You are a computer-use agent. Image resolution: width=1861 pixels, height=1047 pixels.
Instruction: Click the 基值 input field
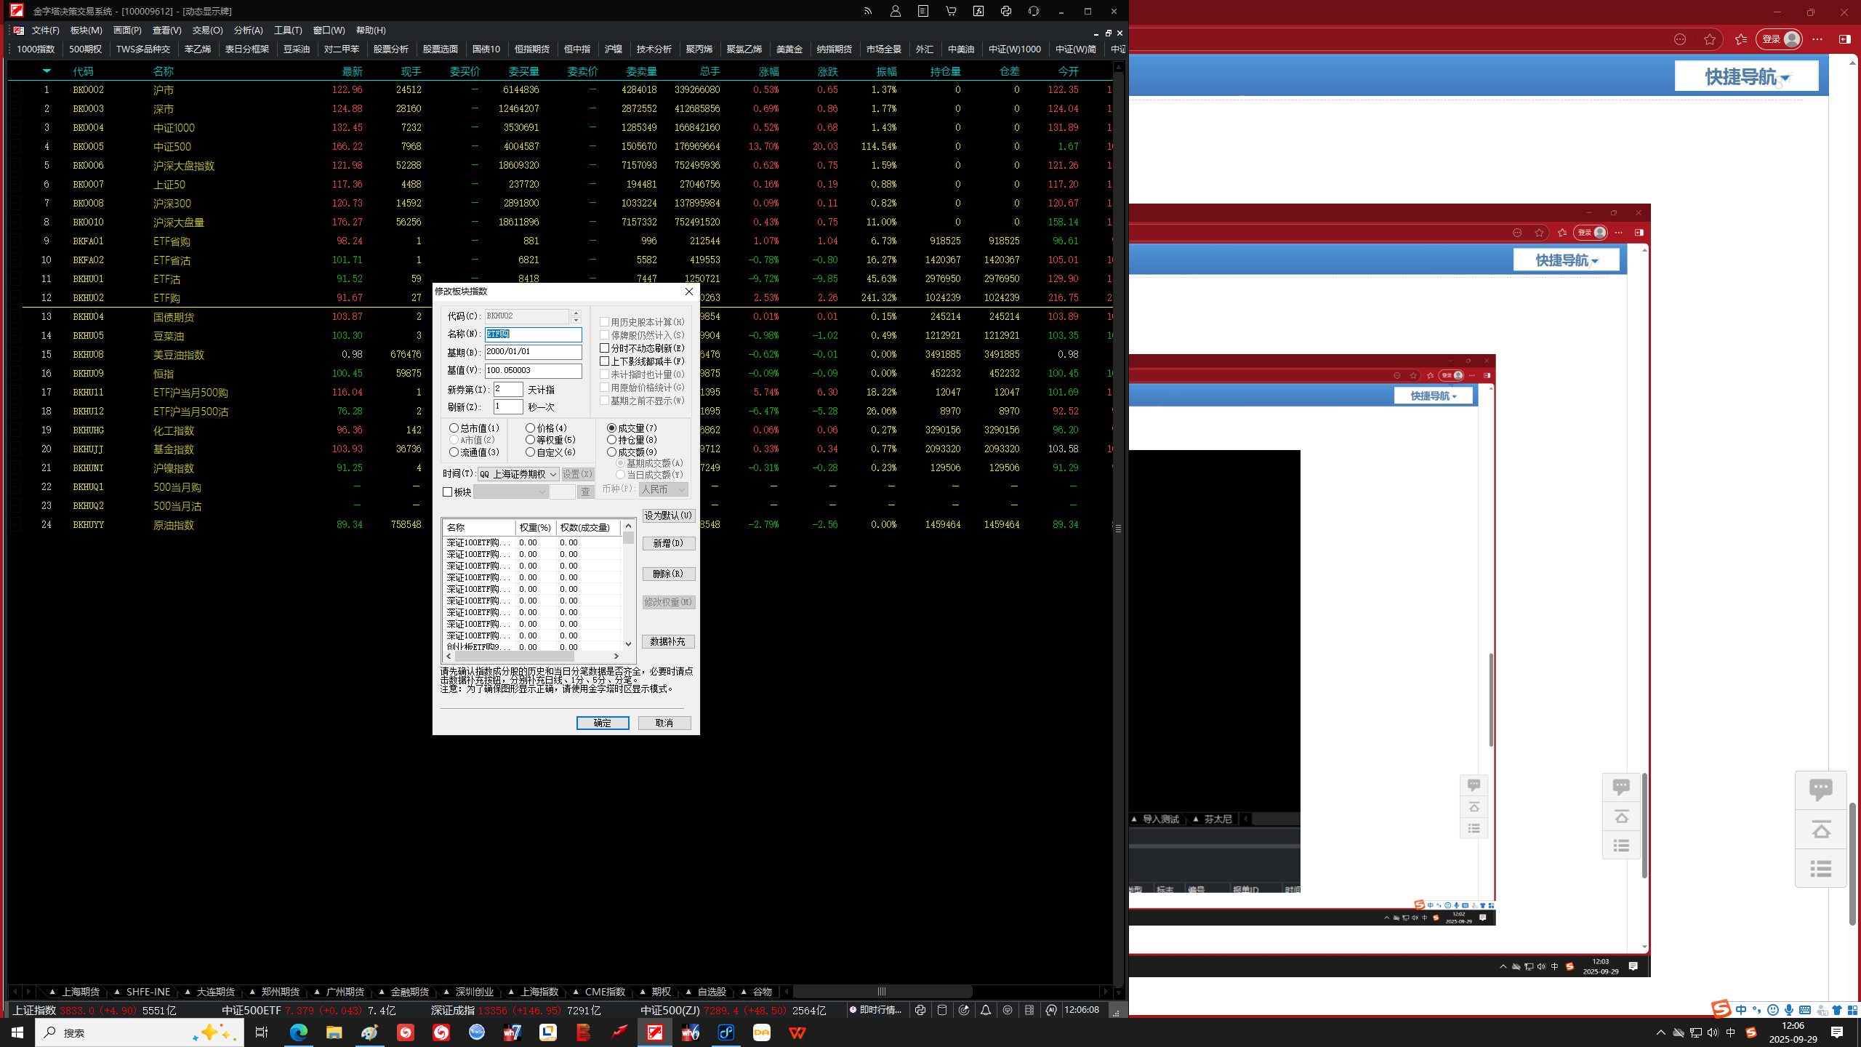pos(533,371)
